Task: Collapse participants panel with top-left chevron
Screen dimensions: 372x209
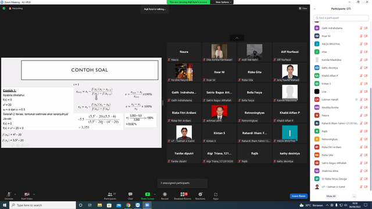Action: coord(315,9)
